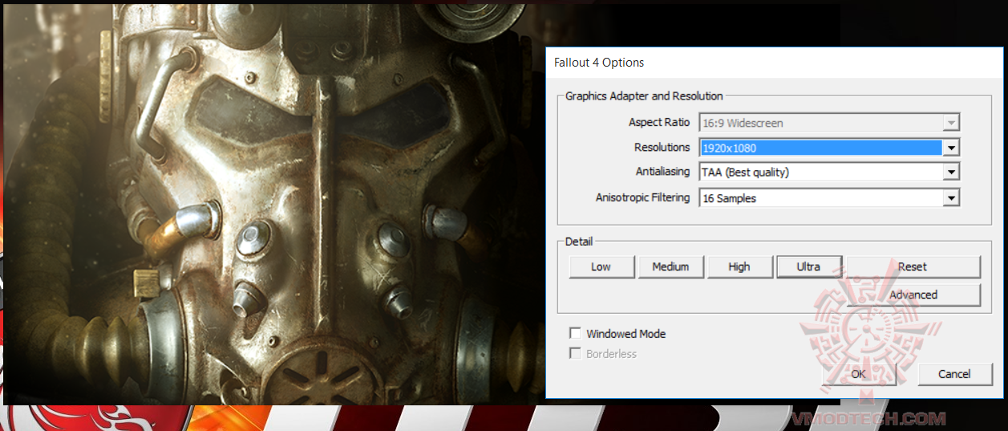Expand the Resolutions dropdown arrow
This screenshot has height=431, width=1008.
(x=951, y=148)
